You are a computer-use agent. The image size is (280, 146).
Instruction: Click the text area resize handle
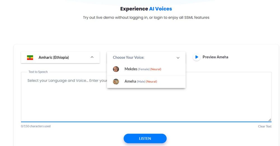(270, 120)
